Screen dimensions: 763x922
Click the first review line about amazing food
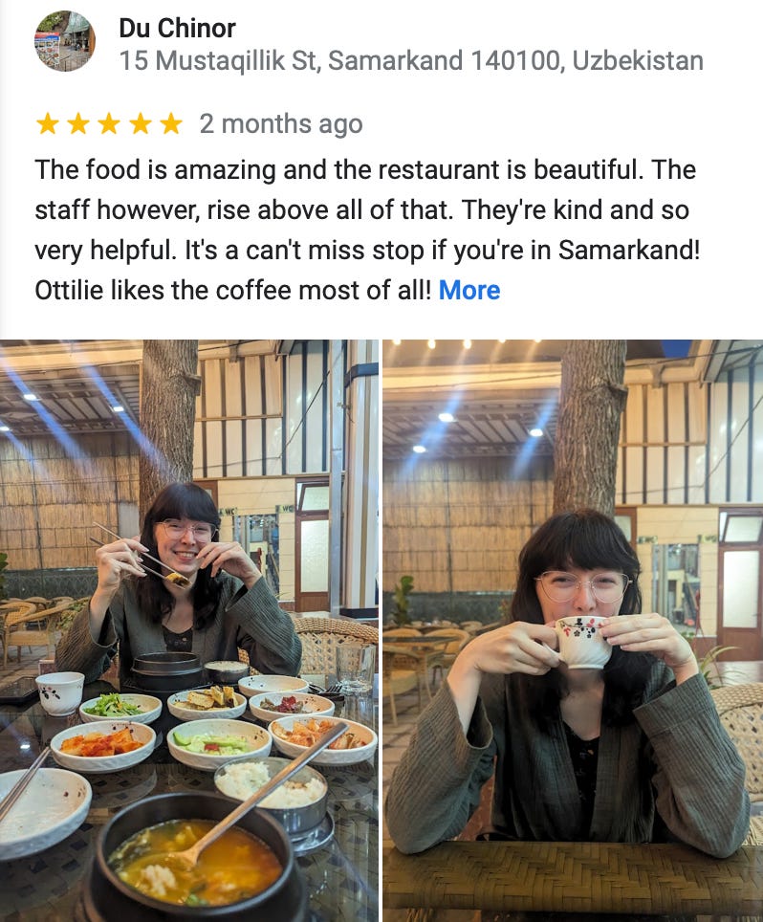tap(365, 170)
